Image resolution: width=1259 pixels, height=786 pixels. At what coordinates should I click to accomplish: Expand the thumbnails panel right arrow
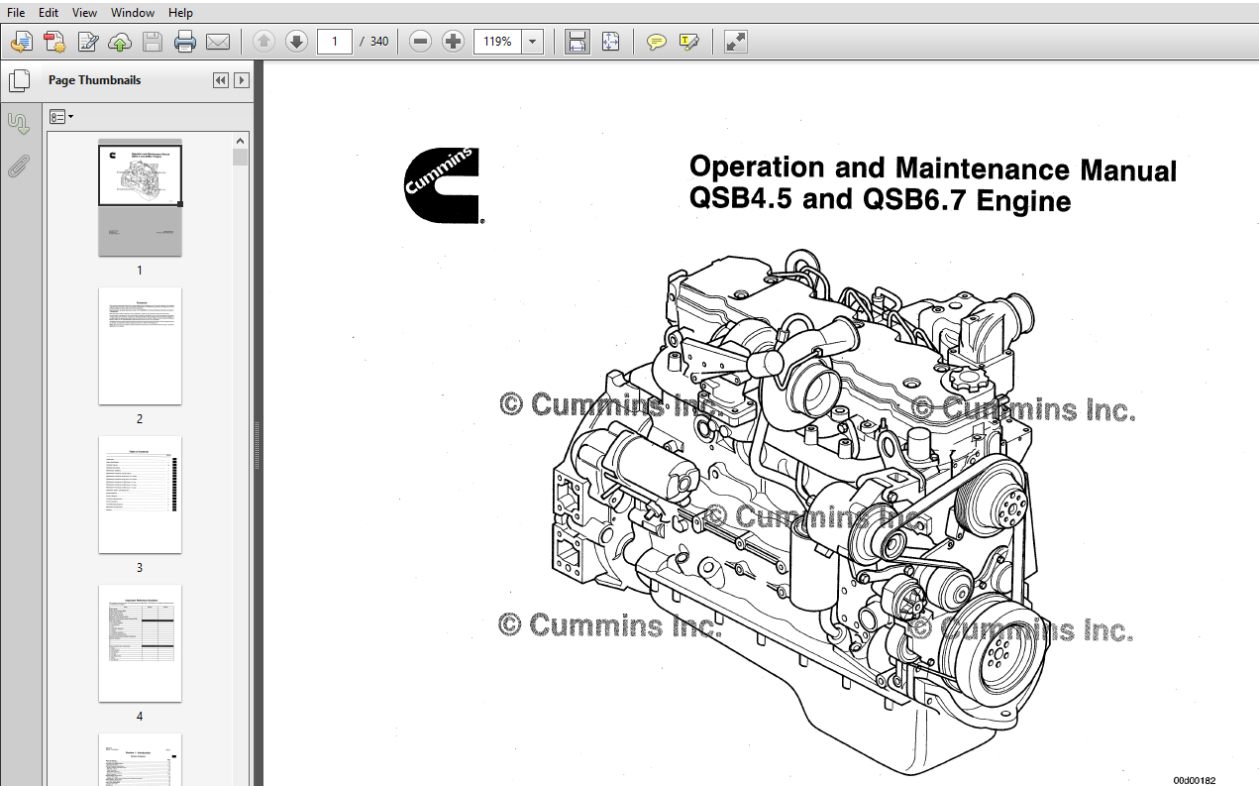point(241,80)
